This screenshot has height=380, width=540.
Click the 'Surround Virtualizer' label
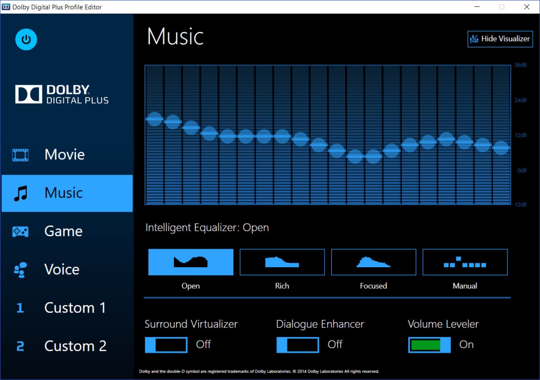point(191,324)
